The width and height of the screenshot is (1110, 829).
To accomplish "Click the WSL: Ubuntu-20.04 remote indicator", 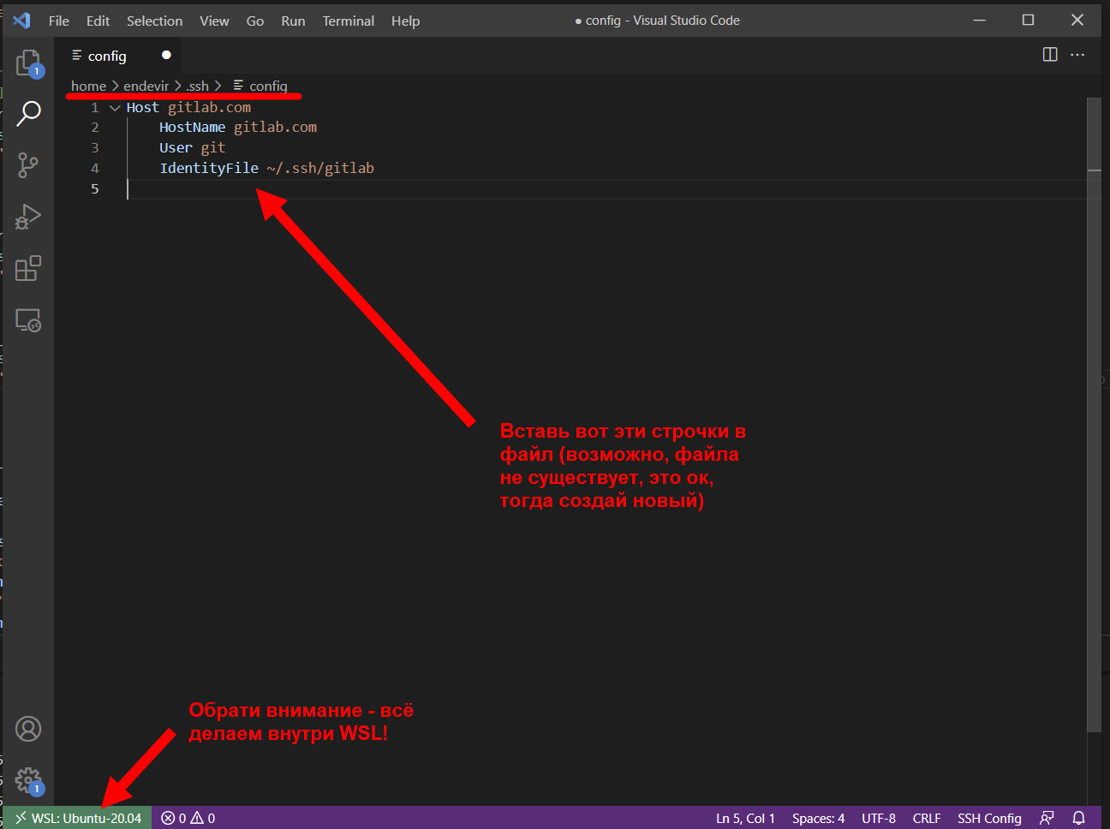I will (x=78, y=818).
